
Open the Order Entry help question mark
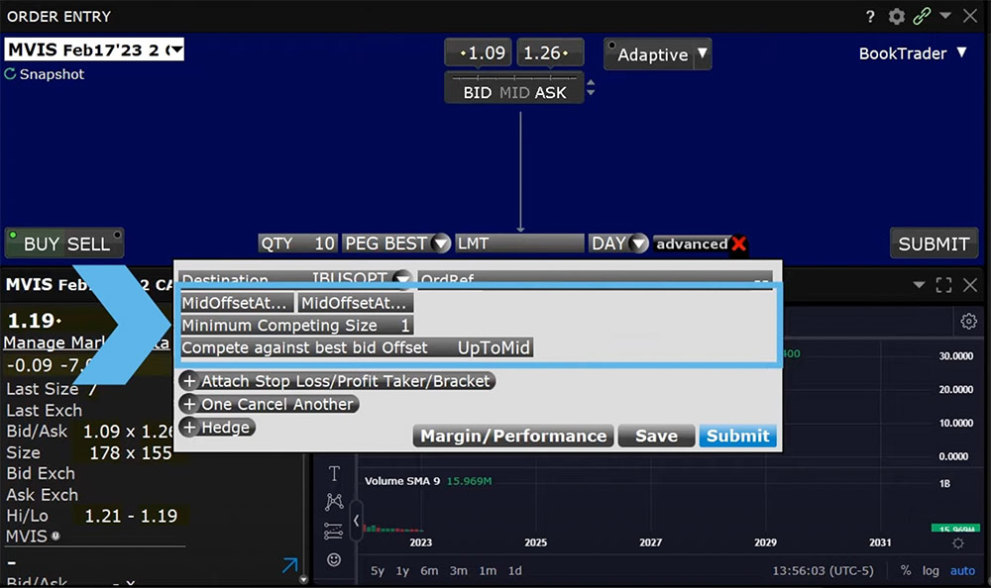[x=870, y=17]
